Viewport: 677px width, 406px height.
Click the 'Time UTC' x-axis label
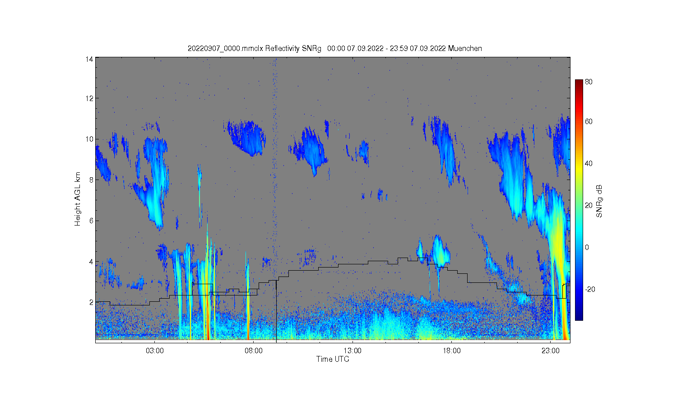point(333,359)
